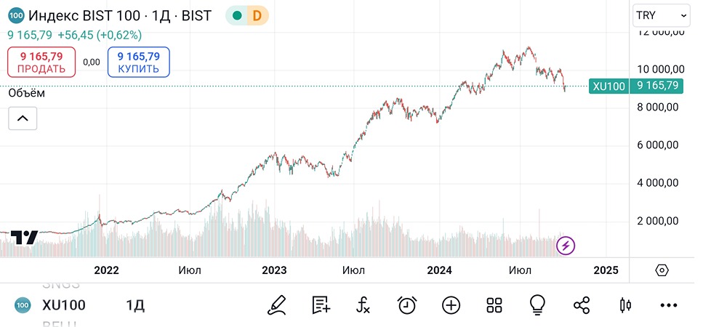Open the layout grid icon
Viewport: 727px width, 327px height.
pyautogui.click(x=494, y=305)
